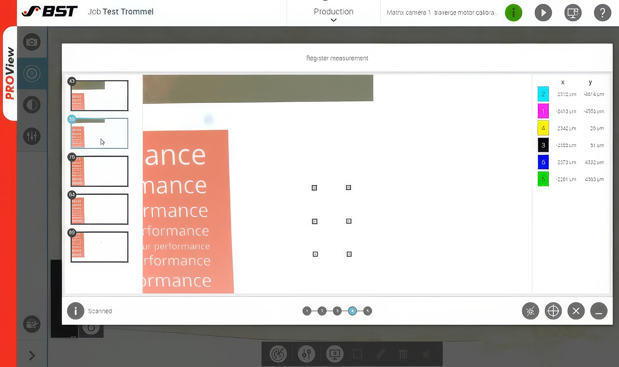Start playback with the play button
Image resolution: width=619 pixels, height=367 pixels.
(543, 13)
